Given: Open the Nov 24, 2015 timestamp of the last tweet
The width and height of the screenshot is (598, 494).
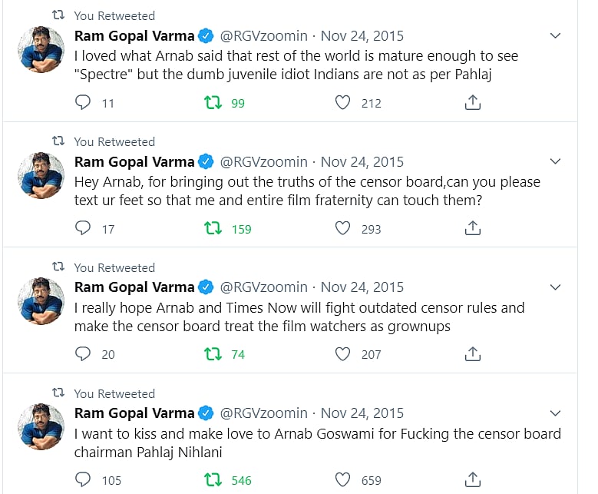Looking at the screenshot, I should coord(362,413).
